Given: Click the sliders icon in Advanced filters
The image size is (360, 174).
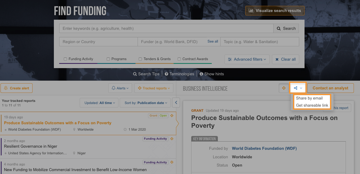Looking at the screenshot, I should point(230,59).
